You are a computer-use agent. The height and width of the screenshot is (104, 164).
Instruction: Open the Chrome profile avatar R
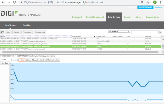pos(155,2)
